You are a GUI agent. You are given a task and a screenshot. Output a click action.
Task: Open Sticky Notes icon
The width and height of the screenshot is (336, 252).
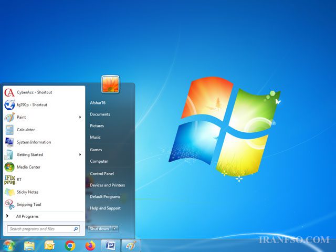(x=9, y=192)
